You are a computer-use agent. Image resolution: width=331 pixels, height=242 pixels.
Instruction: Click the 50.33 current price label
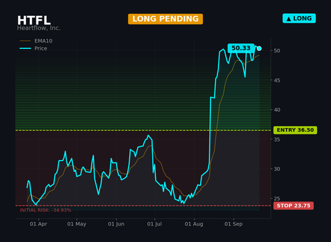[241, 48]
